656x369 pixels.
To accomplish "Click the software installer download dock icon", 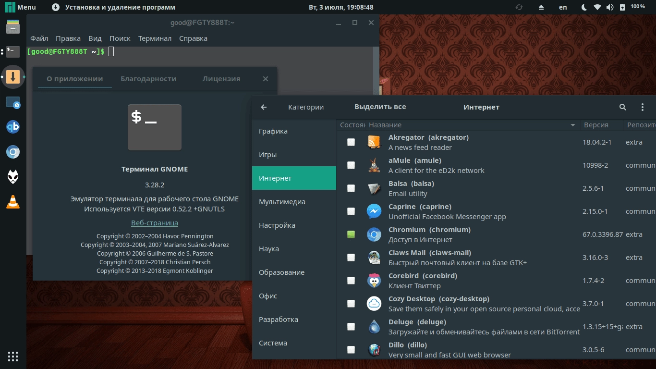I will [x=13, y=76].
